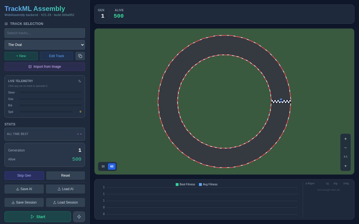This screenshot has width=359, height=224.
Task: Click the ALIVE 500 counter in header
Action: (x=119, y=14)
